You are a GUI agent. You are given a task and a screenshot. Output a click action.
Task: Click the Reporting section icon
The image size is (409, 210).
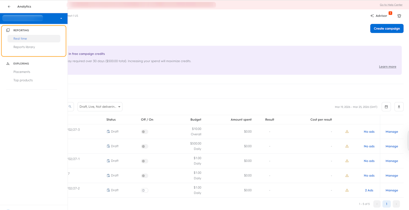click(8, 30)
